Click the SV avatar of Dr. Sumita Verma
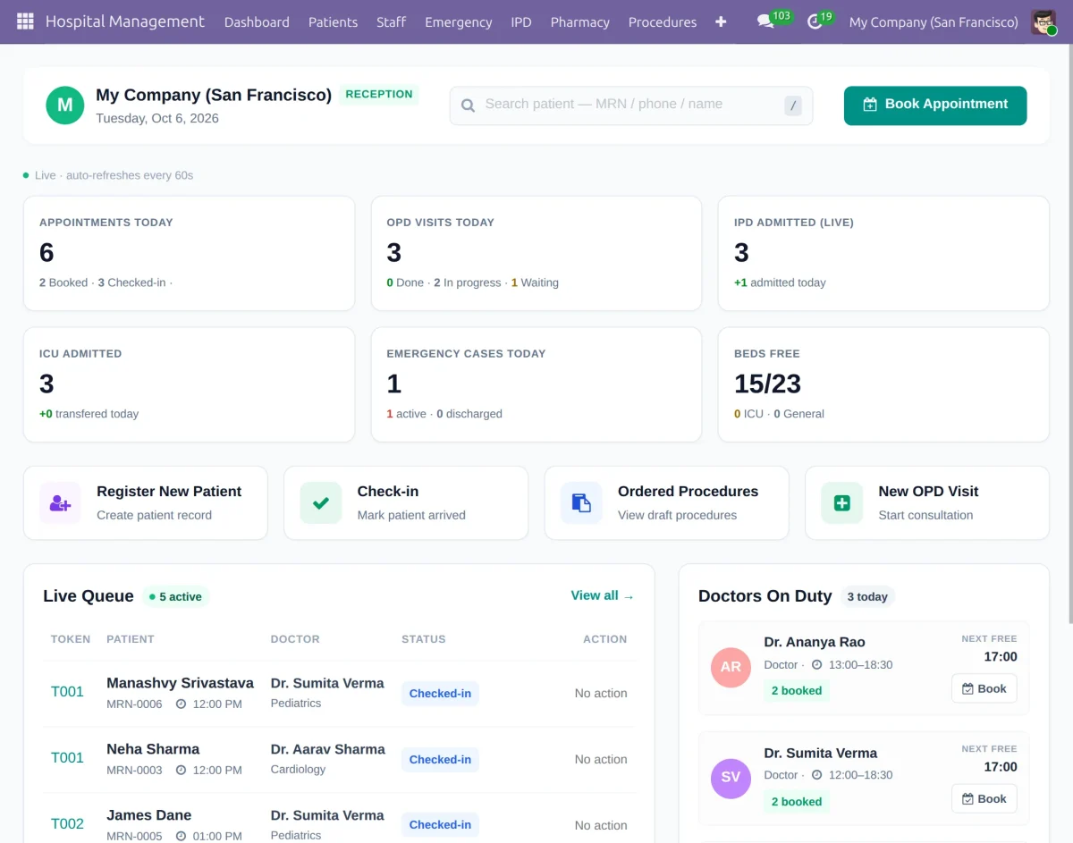Image resolution: width=1073 pixels, height=843 pixels. pos(731,778)
